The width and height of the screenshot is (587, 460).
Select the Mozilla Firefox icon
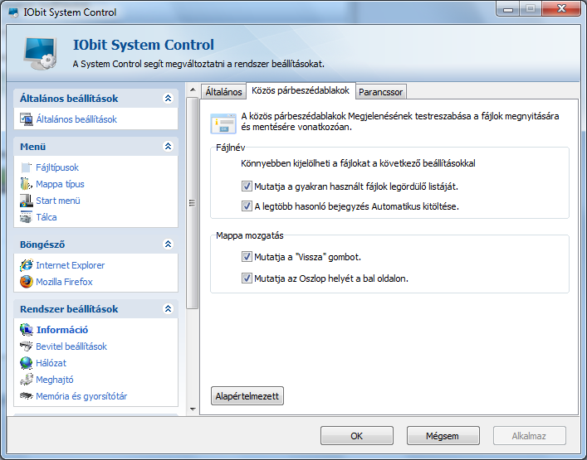point(27,282)
